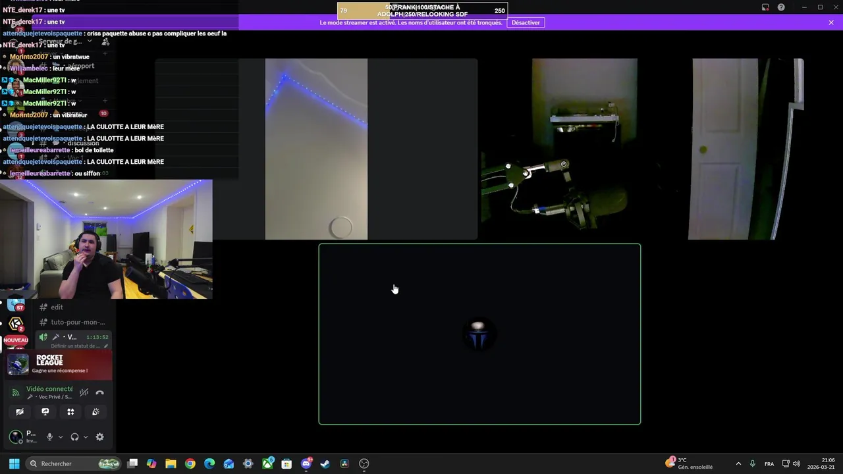Screen dimensions: 843x474
Task: Open File Explorer from the taskbar
Action: point(171,463)
